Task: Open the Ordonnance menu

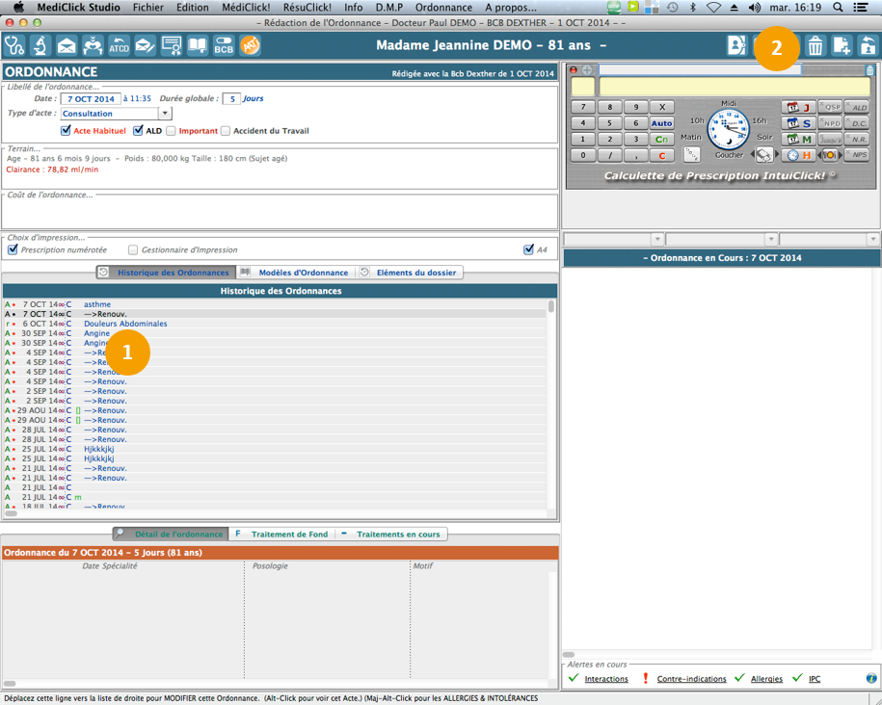Action: click(443, 8)
